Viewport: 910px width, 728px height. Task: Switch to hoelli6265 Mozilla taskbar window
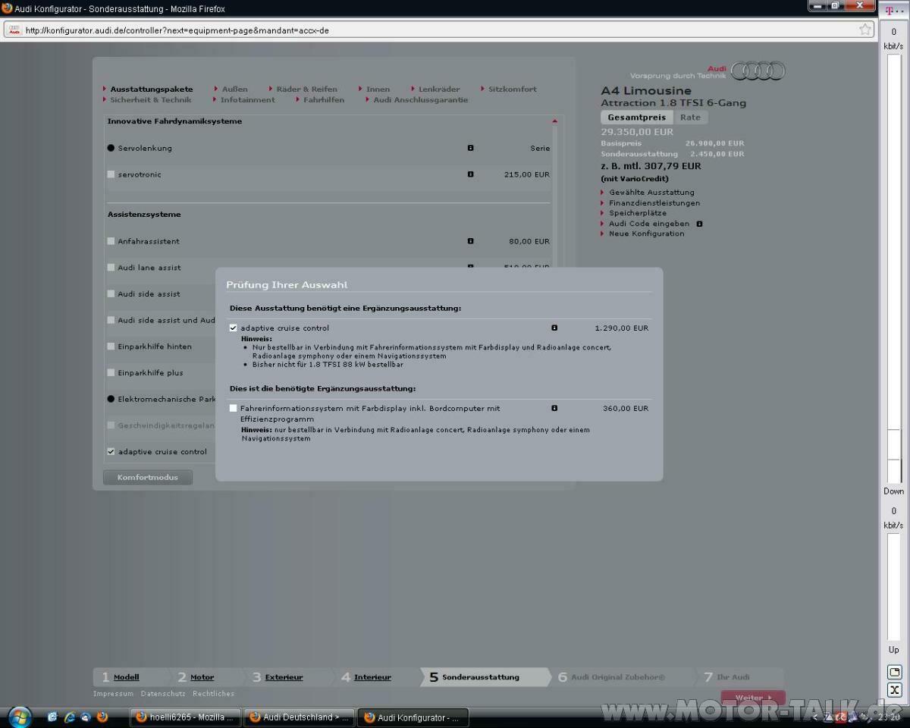click(x=186, y=717)
